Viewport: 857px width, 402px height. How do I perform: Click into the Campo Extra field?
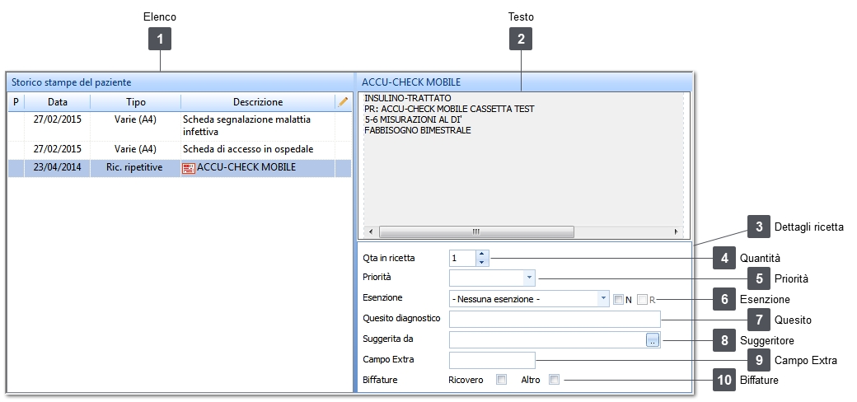(492, 361)
